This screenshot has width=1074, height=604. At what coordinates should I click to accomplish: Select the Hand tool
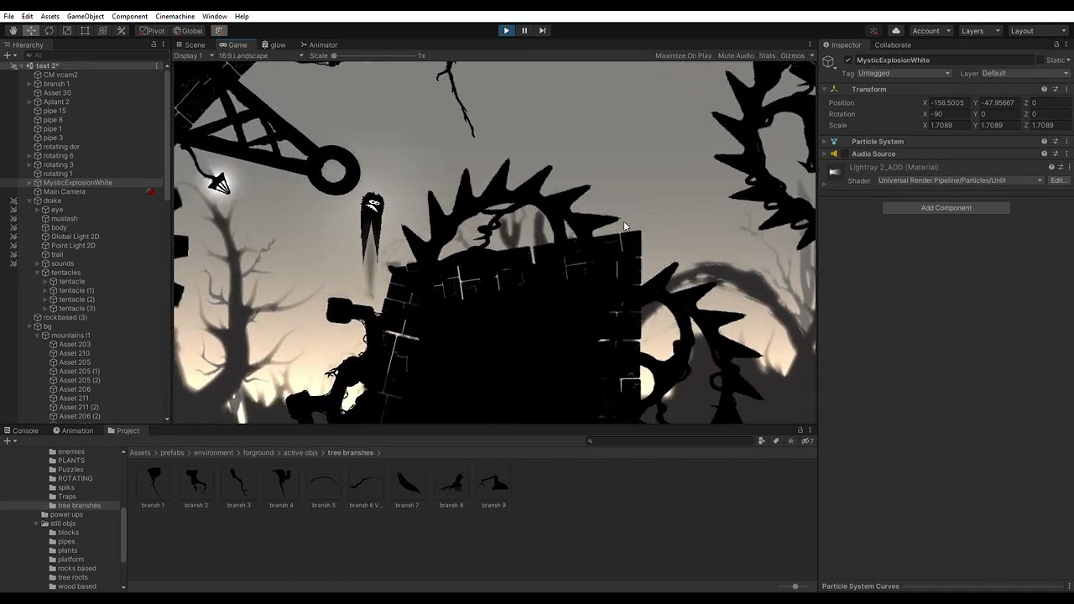click(x=13, y=31)
